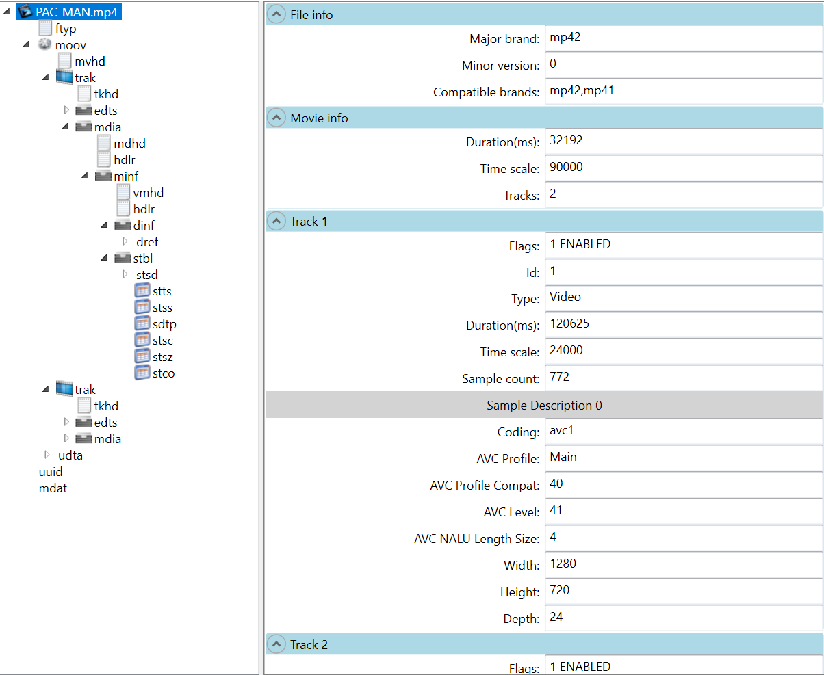The height and width of the screenshot is (675, 824).
Task: Click the Major brand field
Action: tap(683, 38)
